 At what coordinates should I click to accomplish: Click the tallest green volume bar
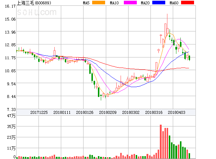pyautogui.click(x=170, y=147)
